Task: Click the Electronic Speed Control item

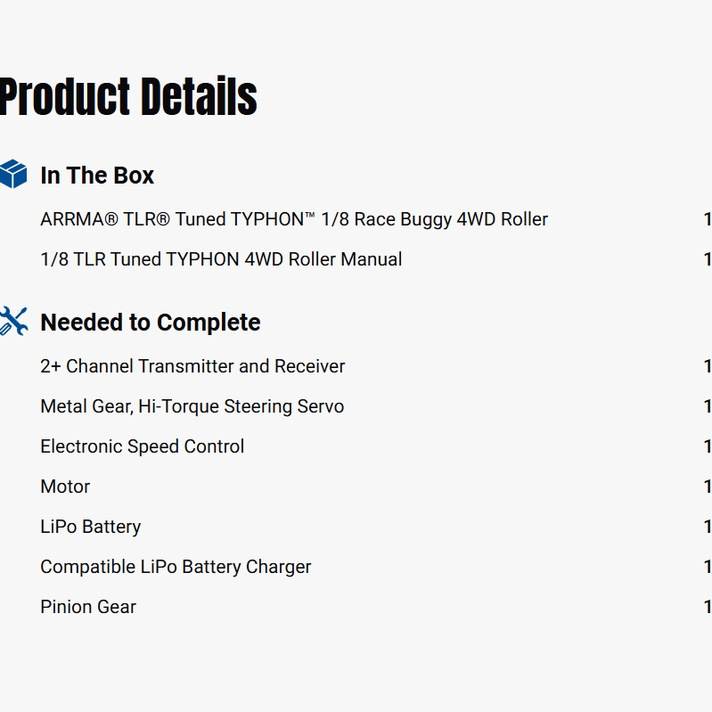Action: click(142, 446)
